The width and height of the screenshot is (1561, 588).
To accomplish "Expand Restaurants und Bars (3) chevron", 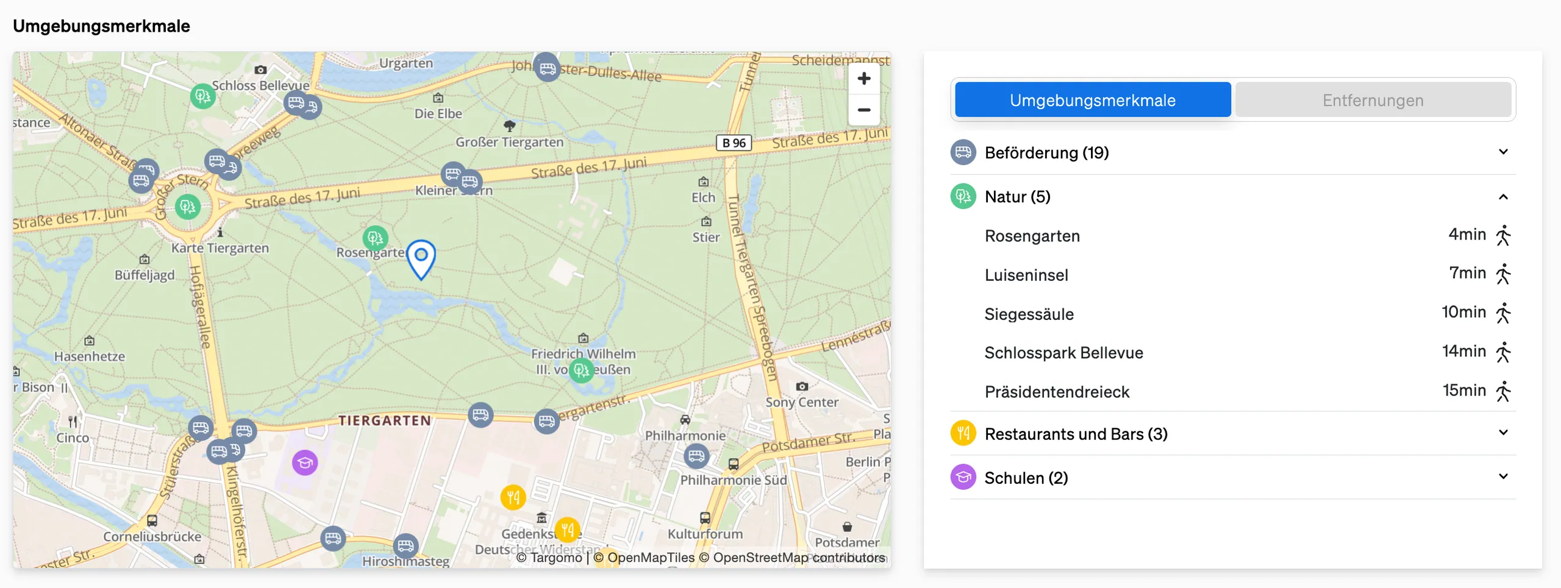I will 1503,433.
